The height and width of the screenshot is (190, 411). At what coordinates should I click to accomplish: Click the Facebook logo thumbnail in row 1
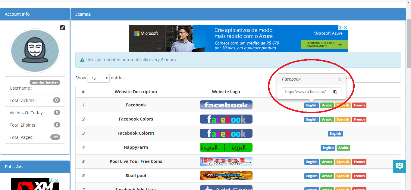pyautogui.click(x=226, y=105)
